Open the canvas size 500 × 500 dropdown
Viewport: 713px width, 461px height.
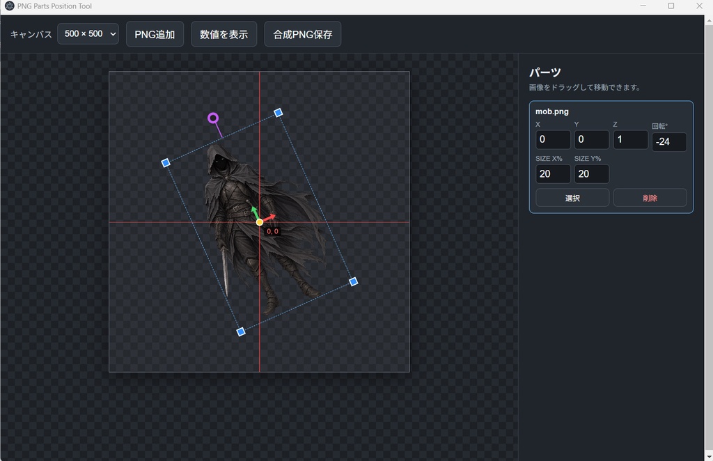(x=88, y=34)
